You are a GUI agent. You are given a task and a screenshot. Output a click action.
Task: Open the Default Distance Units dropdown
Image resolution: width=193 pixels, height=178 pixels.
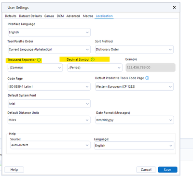49,120
